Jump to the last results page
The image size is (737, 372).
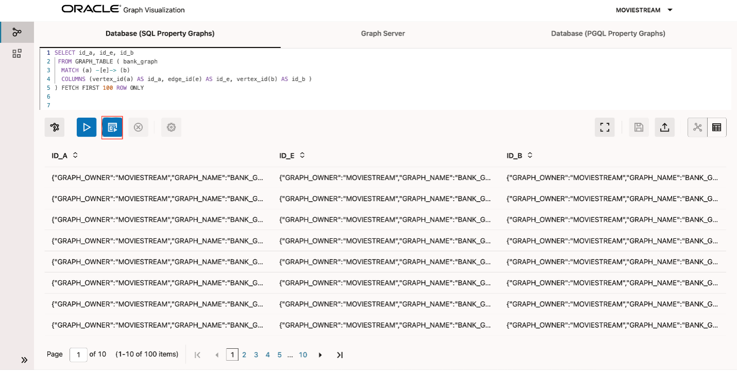340,354
